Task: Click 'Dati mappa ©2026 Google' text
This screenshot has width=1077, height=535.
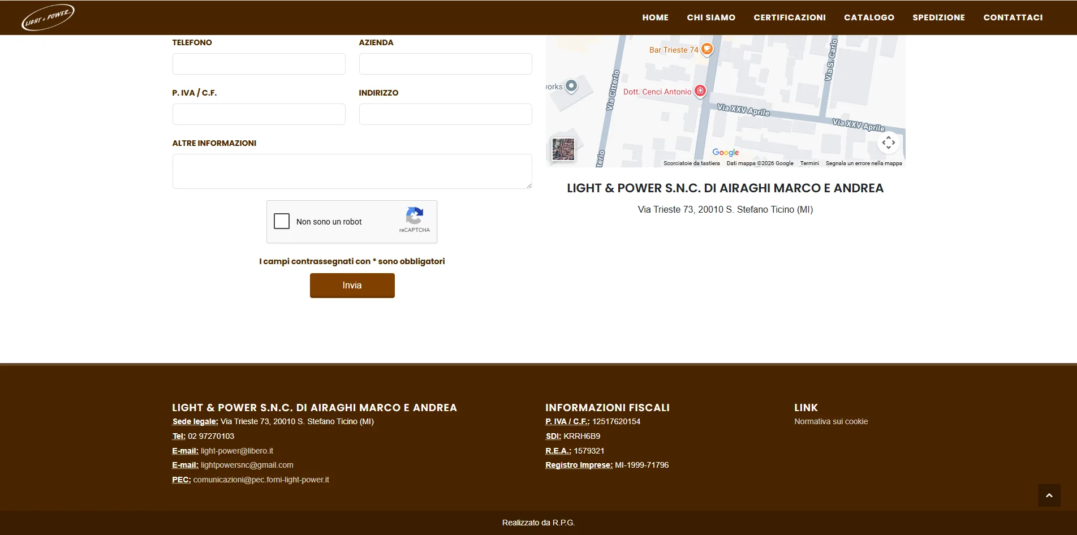Action: tap(760, 163)
